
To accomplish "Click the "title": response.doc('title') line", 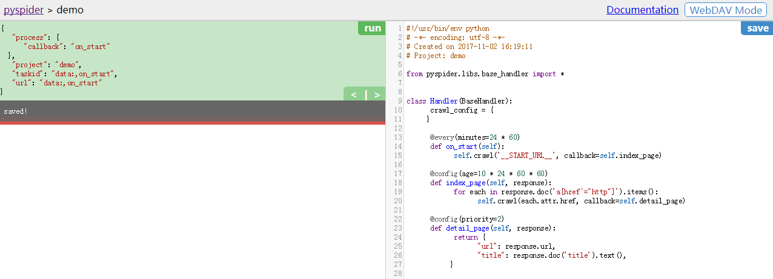I will pos(551,255).
